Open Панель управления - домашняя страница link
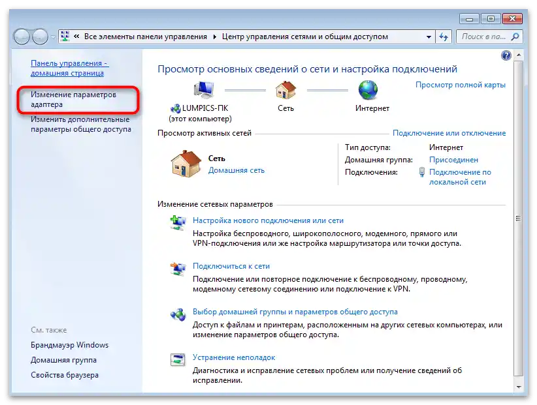Image resolution: width=537 pixels, height=405 pixels. tap(69, 68)
